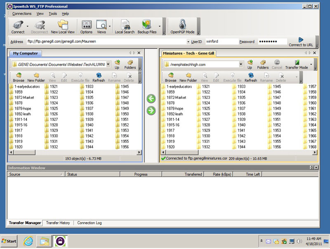Screen dimensions: 330x249
Task: Expand the Connect dropdown arrow
Action: click(x=27, y=26)
